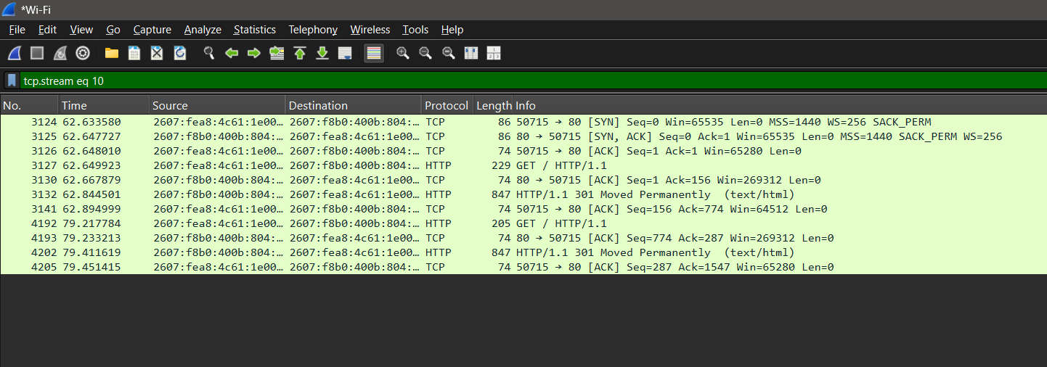Zoom in on packet list text
1047x367 pixels.
click(x=403, y=53)
